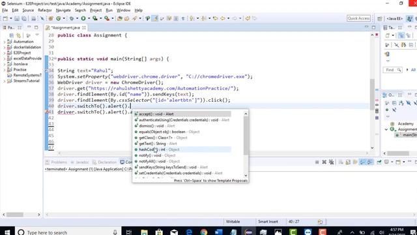
Task: Toggle Link with Editor in Package Explorer
Action: tap(18, 35)
